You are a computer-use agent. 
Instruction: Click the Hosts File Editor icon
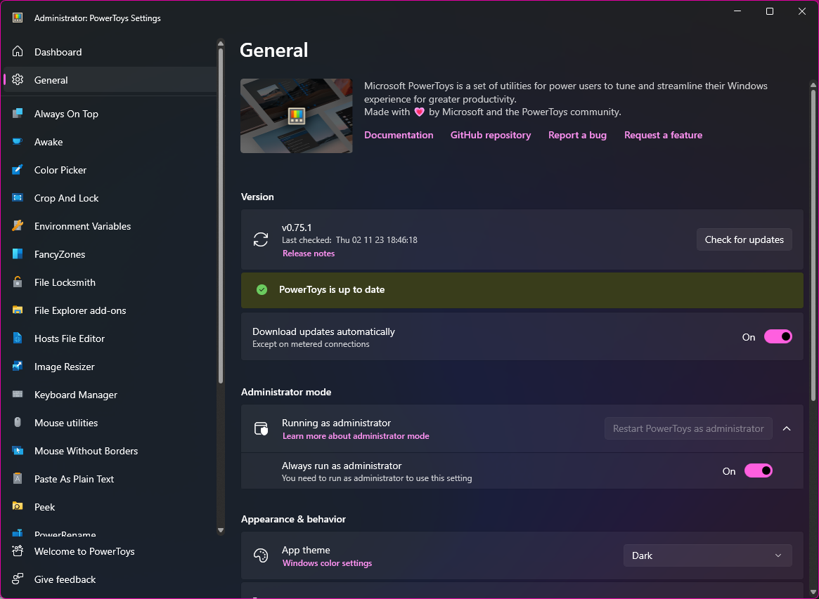(18, 338)
